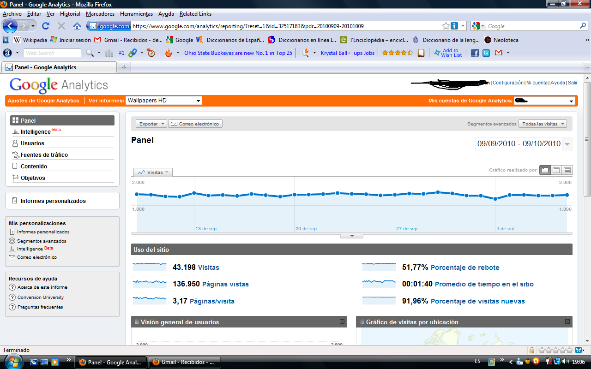The height and width of the screenshot is (369, 591).
Task: Click the Add to Wish List button
Action: coord(448,53)
